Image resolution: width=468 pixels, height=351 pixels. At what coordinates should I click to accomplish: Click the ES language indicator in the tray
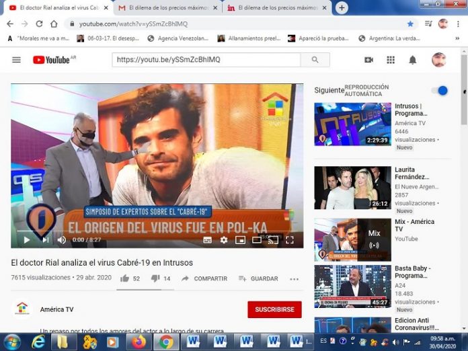(323, 341)
